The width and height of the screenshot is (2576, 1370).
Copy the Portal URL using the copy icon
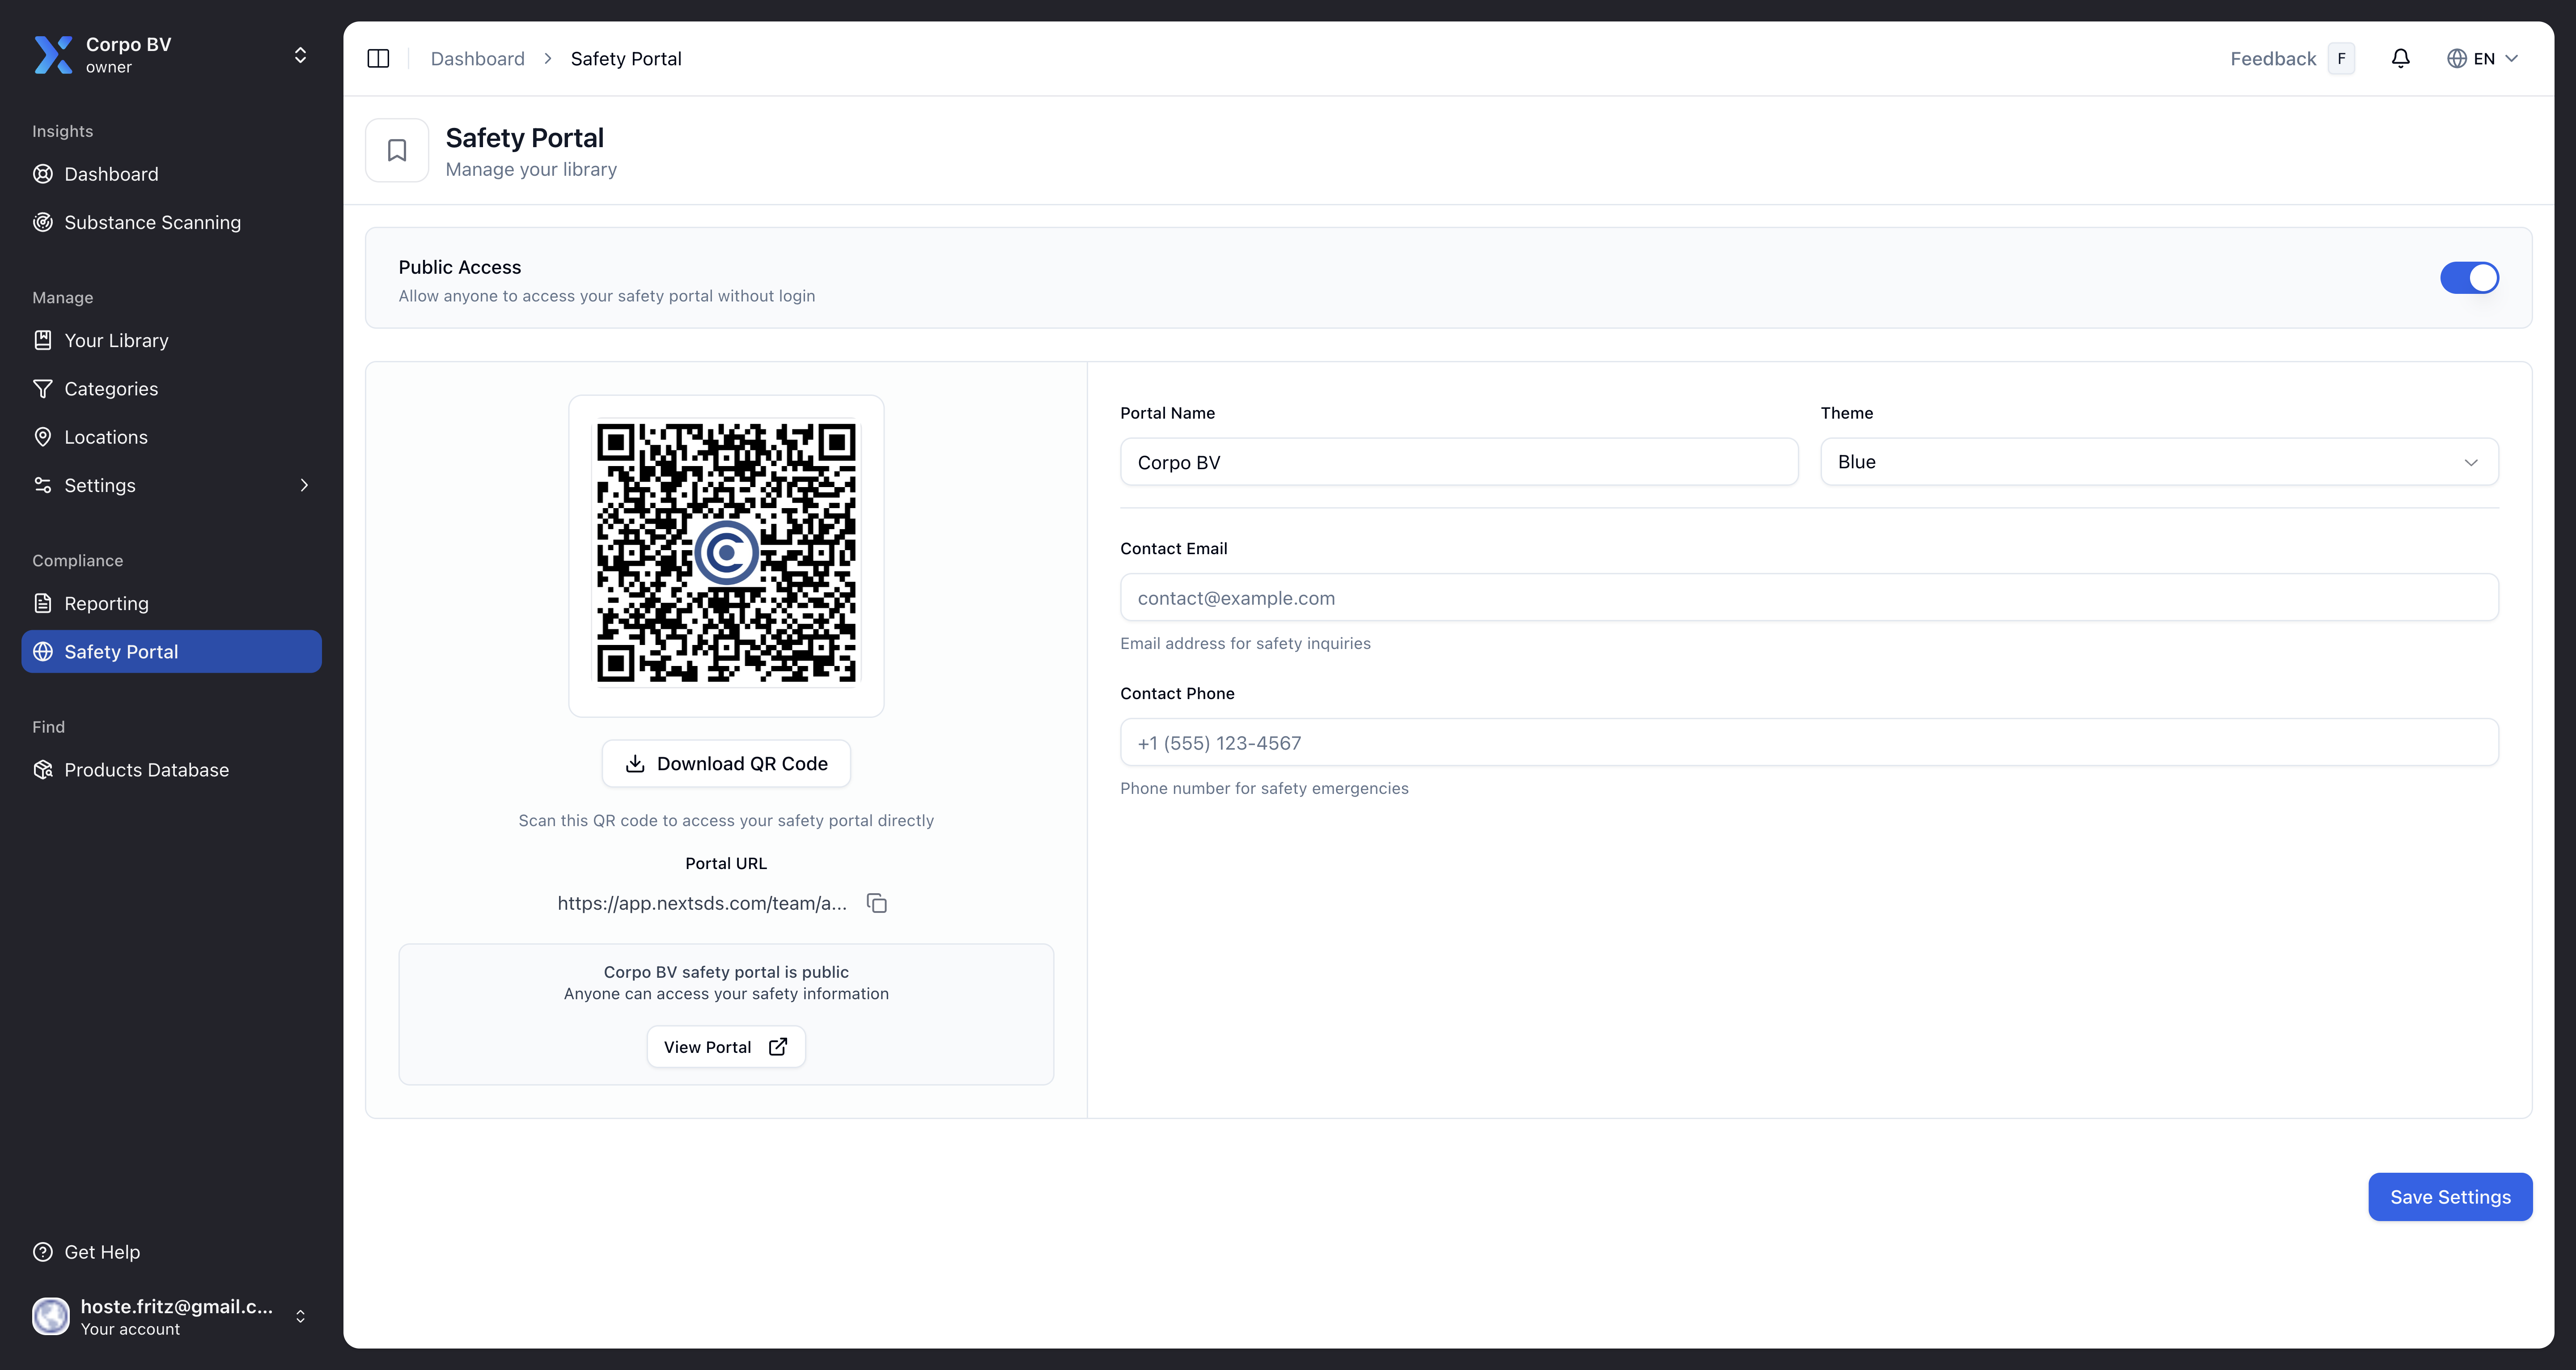pyautogui.click(x=876, y=903)
